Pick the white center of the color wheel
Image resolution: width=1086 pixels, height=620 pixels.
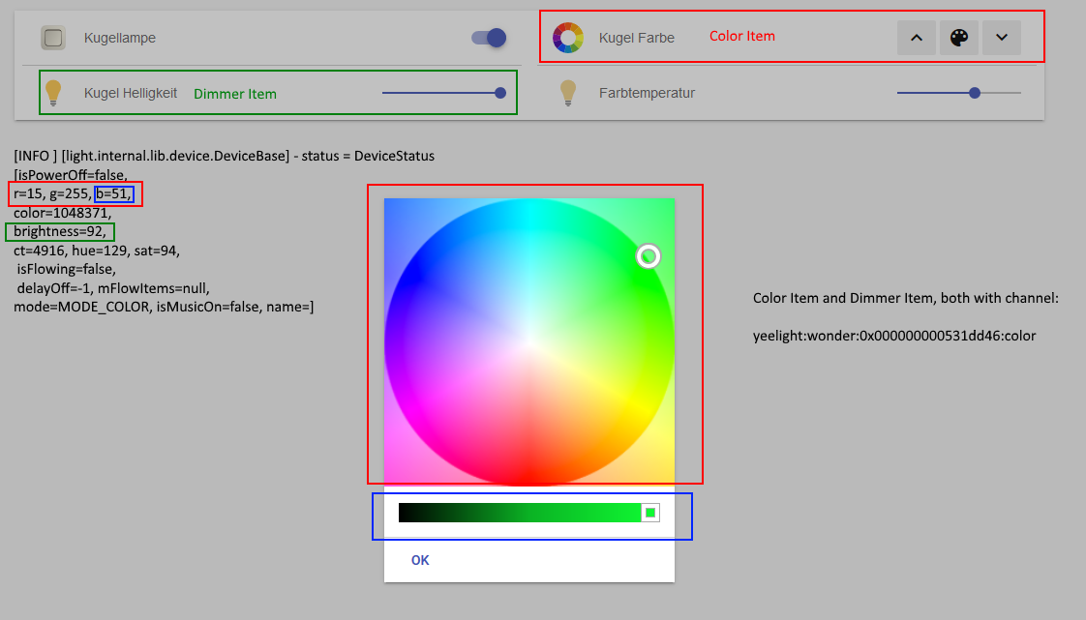point(529,342)
